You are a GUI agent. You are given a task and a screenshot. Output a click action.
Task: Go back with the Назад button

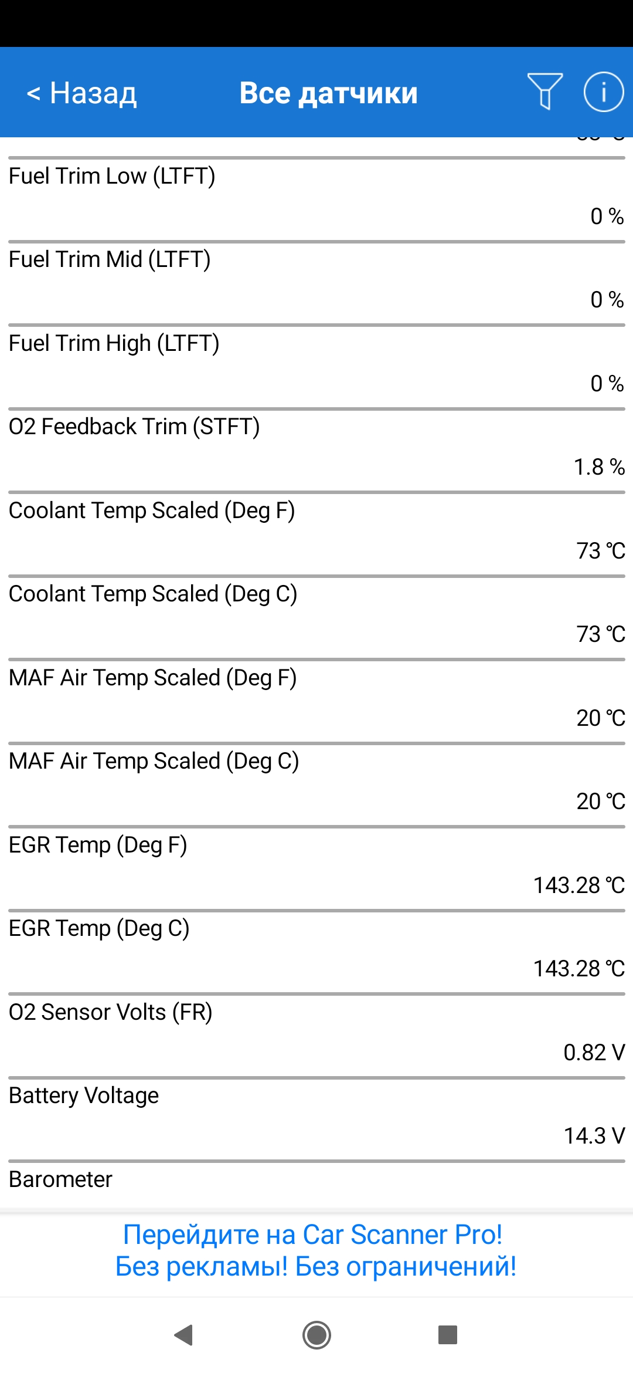[82, 93]
